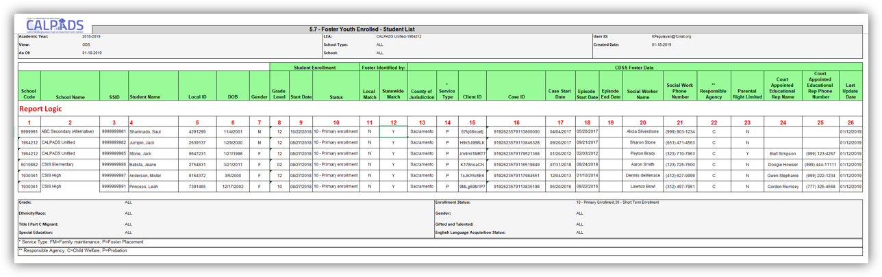Select Local ID cell 4291299
The width and height of the screenshot is (882, 277).
197,131
